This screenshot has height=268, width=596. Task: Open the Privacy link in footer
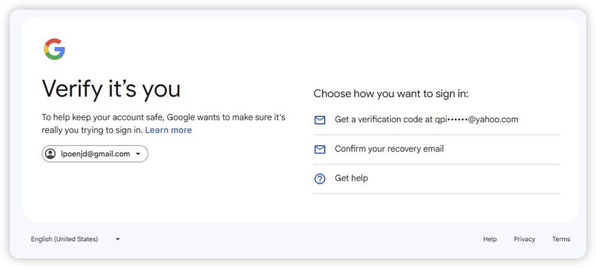tap(524, 239)
